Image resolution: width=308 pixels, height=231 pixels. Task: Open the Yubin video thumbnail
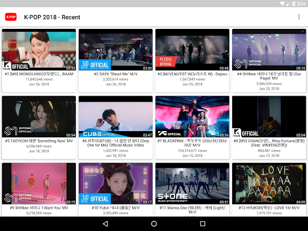tap(115, 183)
